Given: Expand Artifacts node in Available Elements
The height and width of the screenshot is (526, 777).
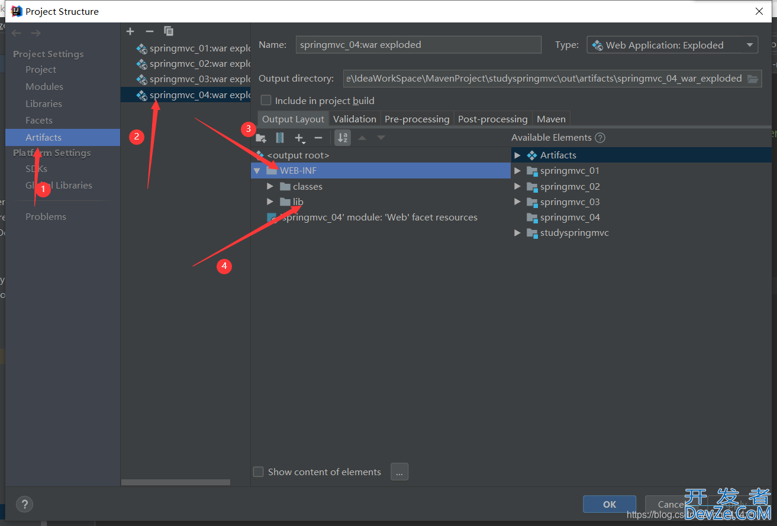Looking at the screenshot, I should (x=517, y=155).
